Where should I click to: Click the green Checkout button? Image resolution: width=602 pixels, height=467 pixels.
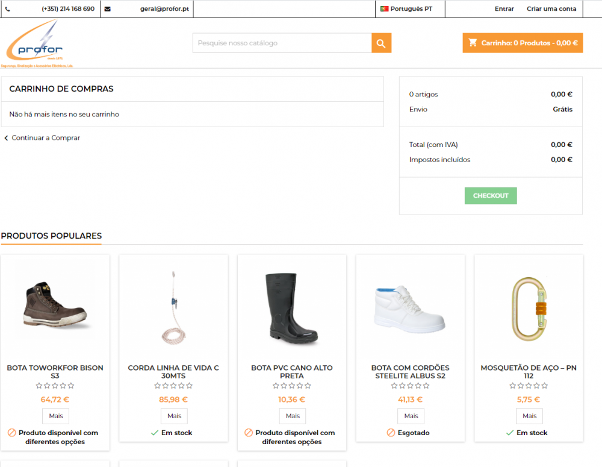tap(491, 196)
